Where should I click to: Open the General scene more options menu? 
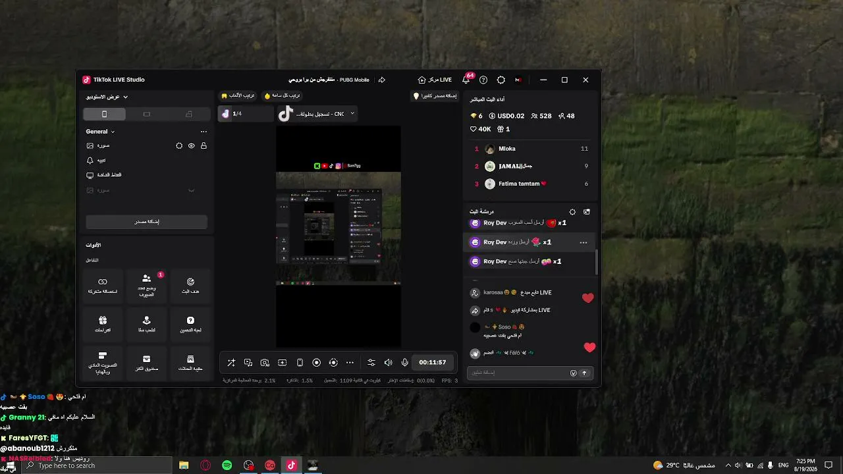click(204, 132)
